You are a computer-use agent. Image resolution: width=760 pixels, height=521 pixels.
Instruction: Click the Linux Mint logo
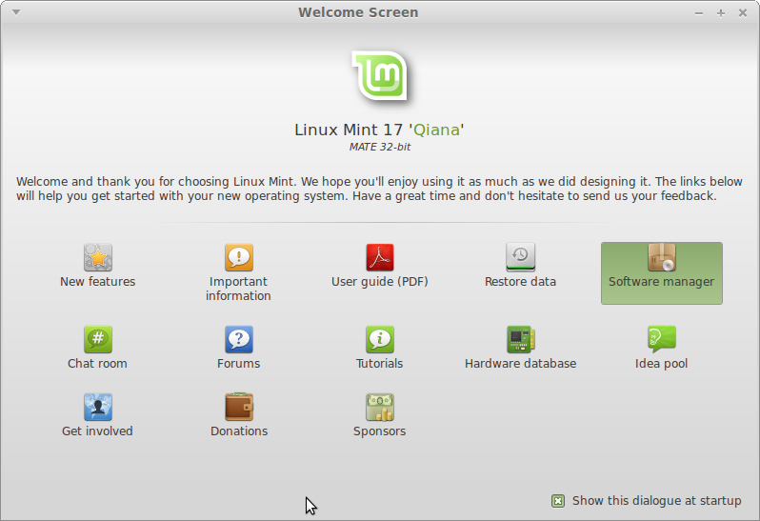[380, 76]
